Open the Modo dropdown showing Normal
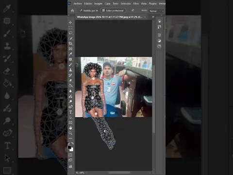The height and width of the screenshot is (175, 233). 156,11
